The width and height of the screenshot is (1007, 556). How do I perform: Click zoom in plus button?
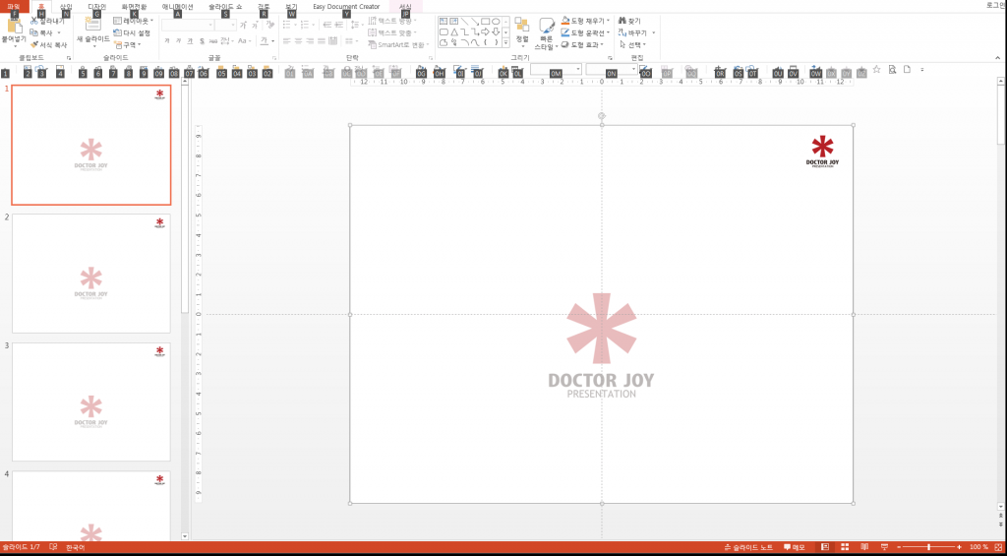pyautogui.click(x=959, y=547)
